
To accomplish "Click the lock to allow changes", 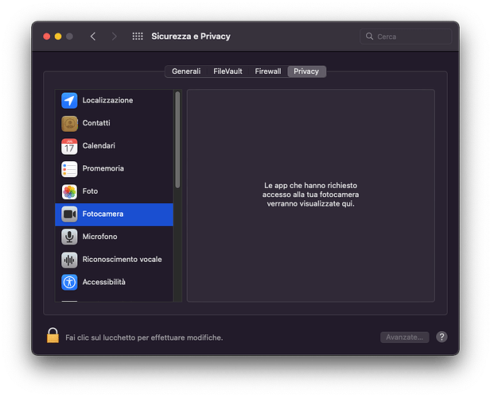I will point(52,337).
